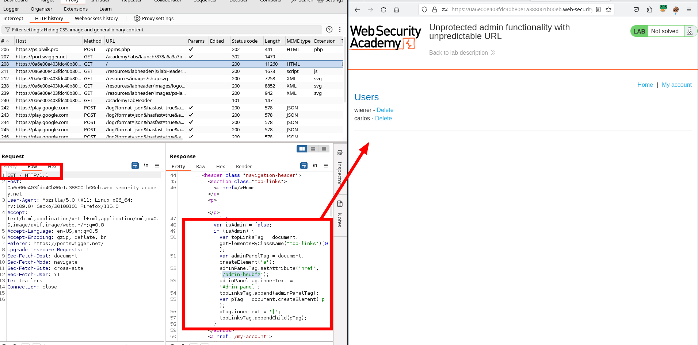Screen dimensions: 698x345
Task: Open Request pane options menu
Action: click(x=157, y=166)
